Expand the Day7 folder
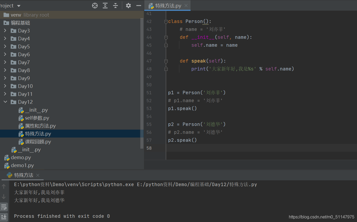 pyautogui.click(x=5, y=62)
